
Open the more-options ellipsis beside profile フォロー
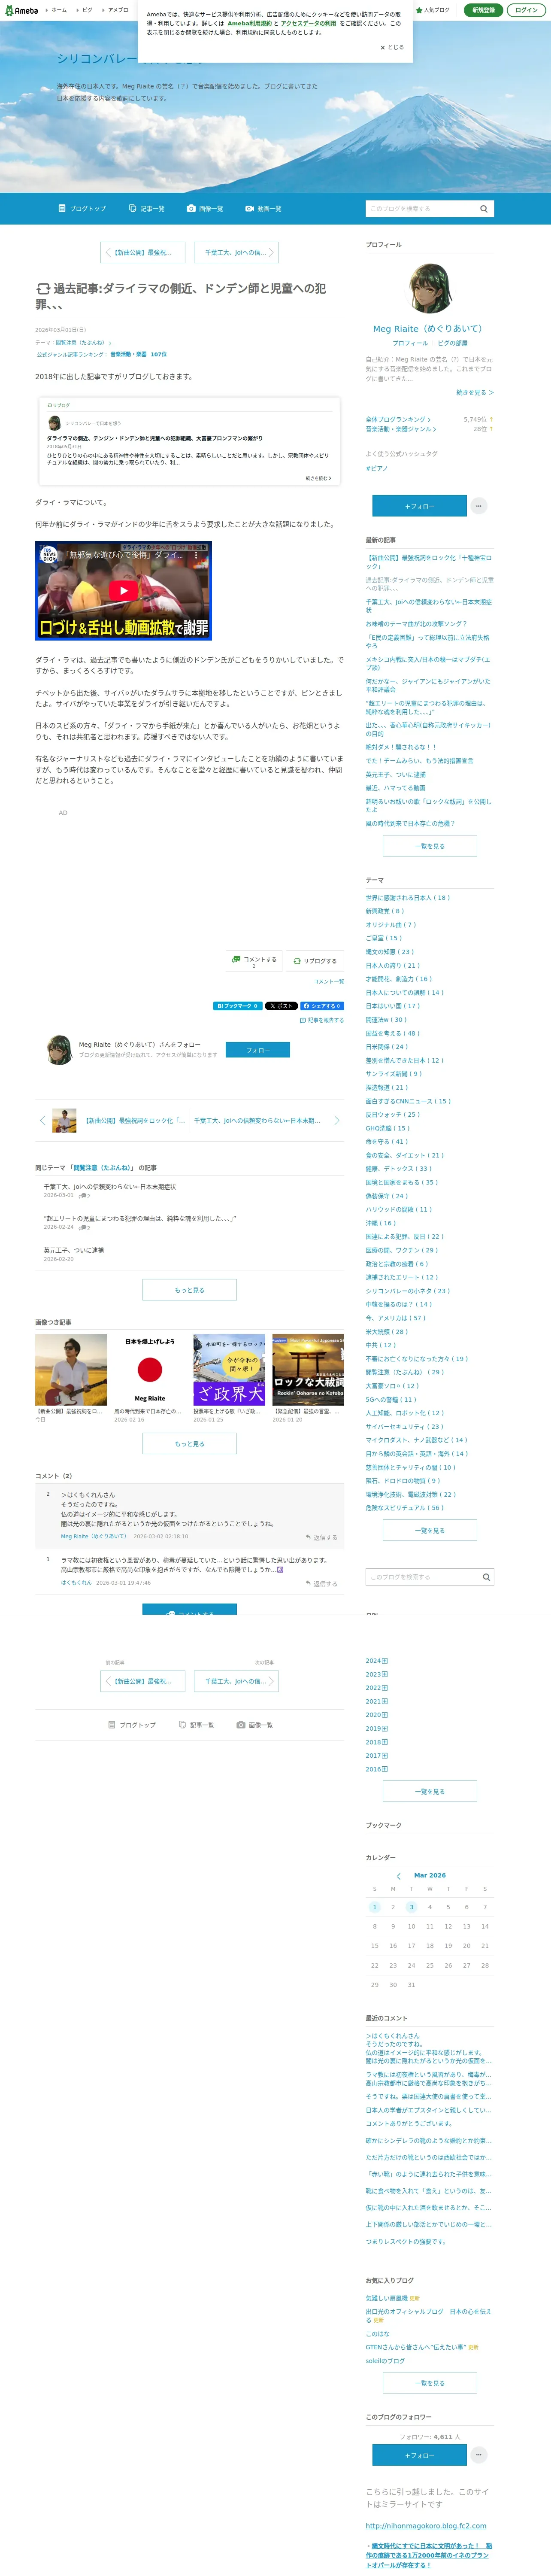479,506
